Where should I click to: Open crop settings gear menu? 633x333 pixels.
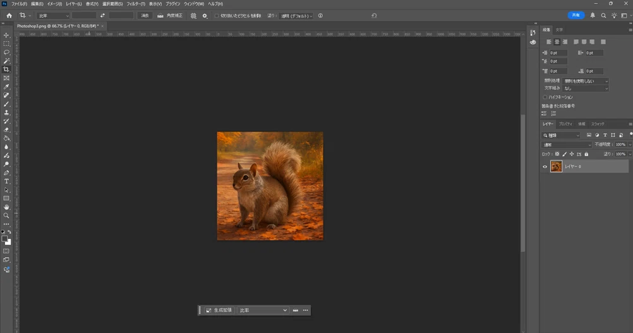pyautogui.click(x=205, y=16)
